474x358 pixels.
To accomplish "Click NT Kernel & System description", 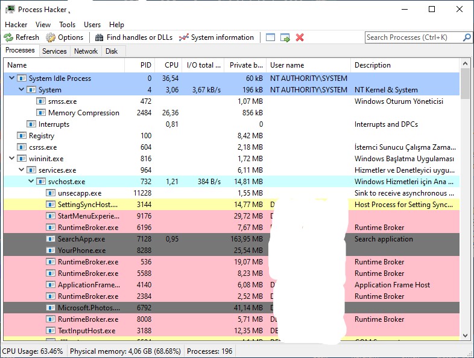I will [386, 89].
